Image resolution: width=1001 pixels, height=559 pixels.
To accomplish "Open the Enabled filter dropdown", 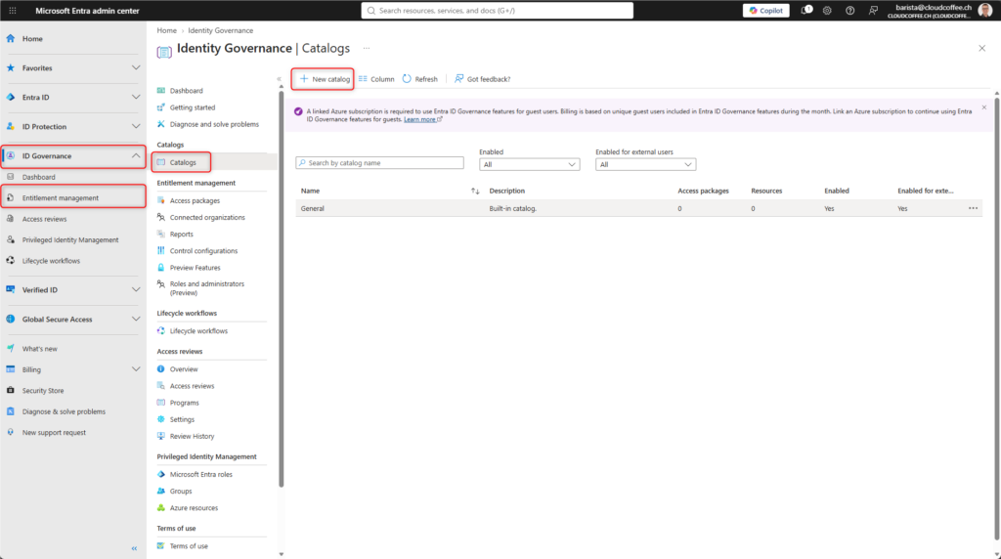I will (529, 164).
